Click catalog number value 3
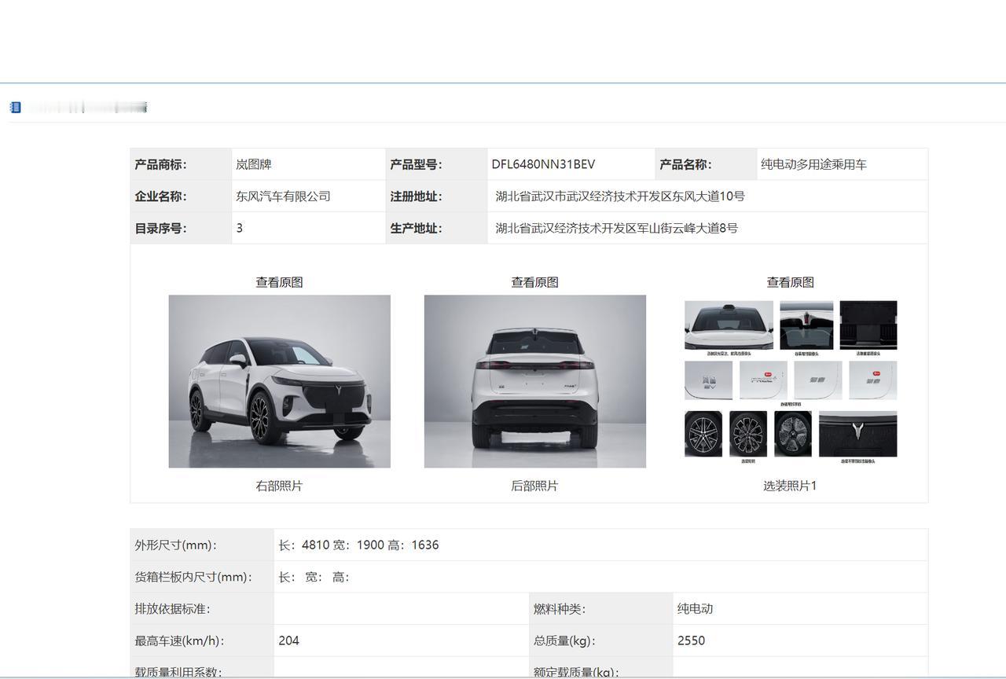The height and width of the screenshot is (679, 1006). coord(239,228)
